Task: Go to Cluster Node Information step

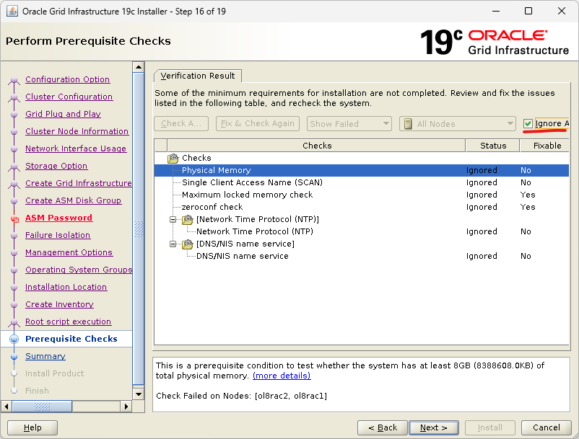Action: click(x=77, y=131)
